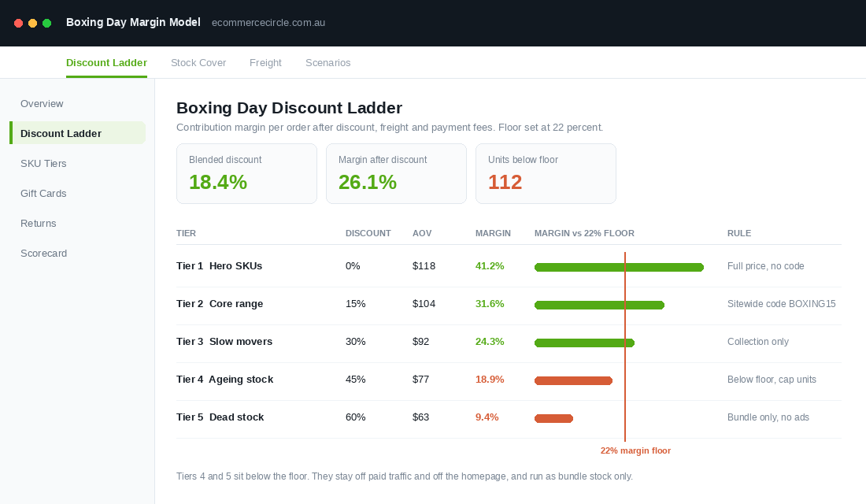Click the green maximize window dot
This screenshot has height=504, width=866.
(x=47, y=23)
